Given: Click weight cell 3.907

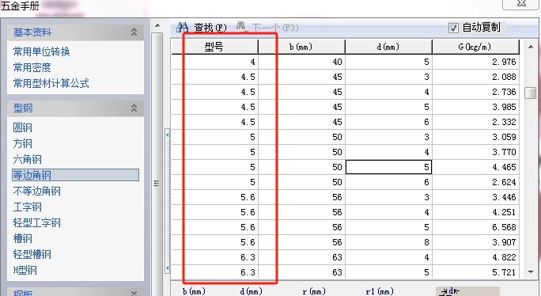Looking at the screenshot, I should pos(475,242).
